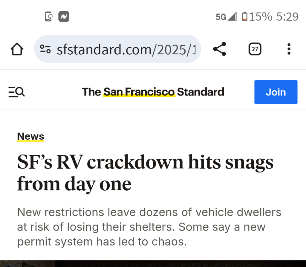Tap the RV crackdown article headline

(x=145, y=173)
